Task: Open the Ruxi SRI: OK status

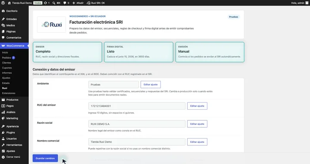Action: pos(96,3)
